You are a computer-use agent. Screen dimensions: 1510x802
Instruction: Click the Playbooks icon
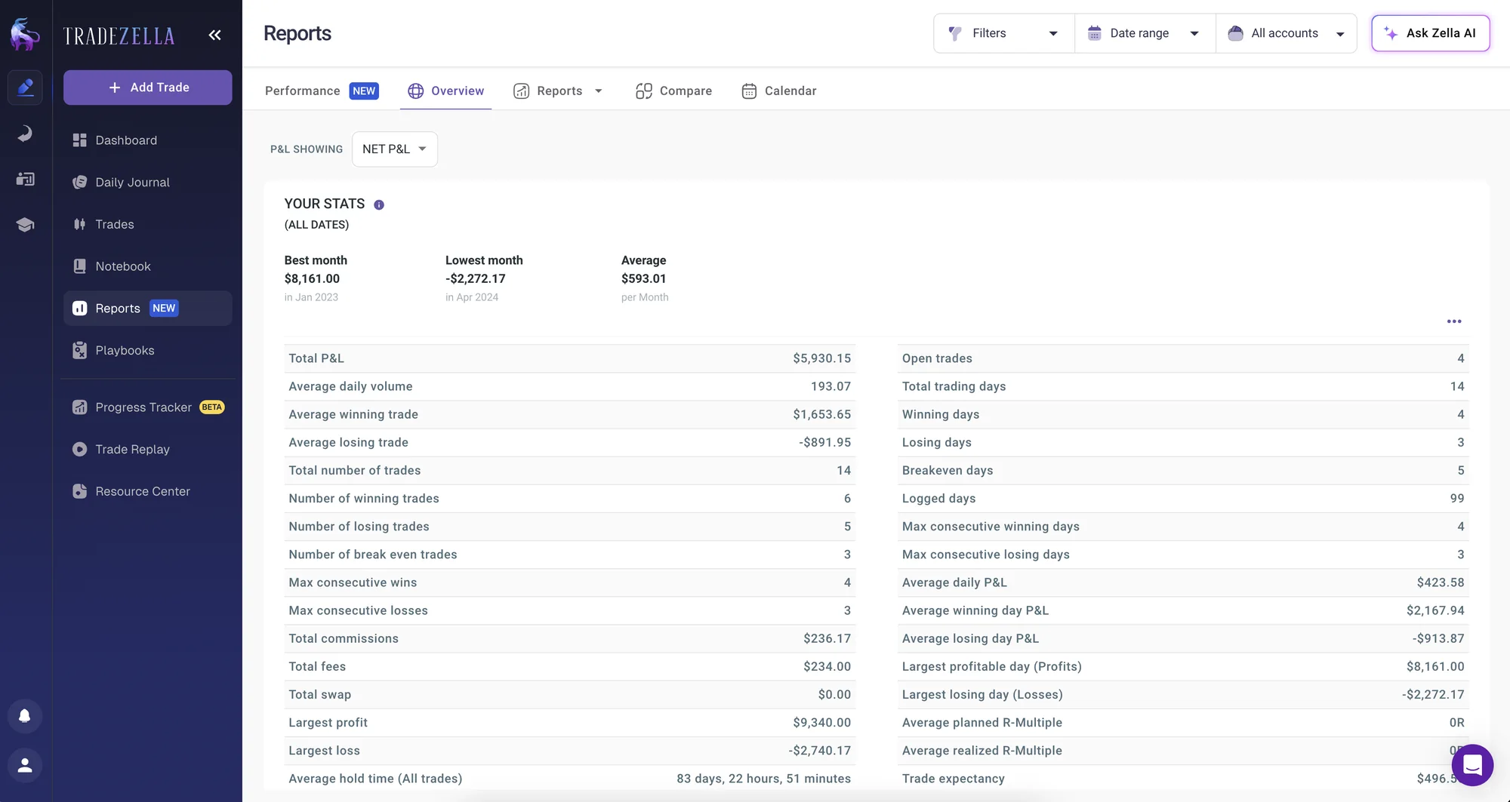[79, 351]
